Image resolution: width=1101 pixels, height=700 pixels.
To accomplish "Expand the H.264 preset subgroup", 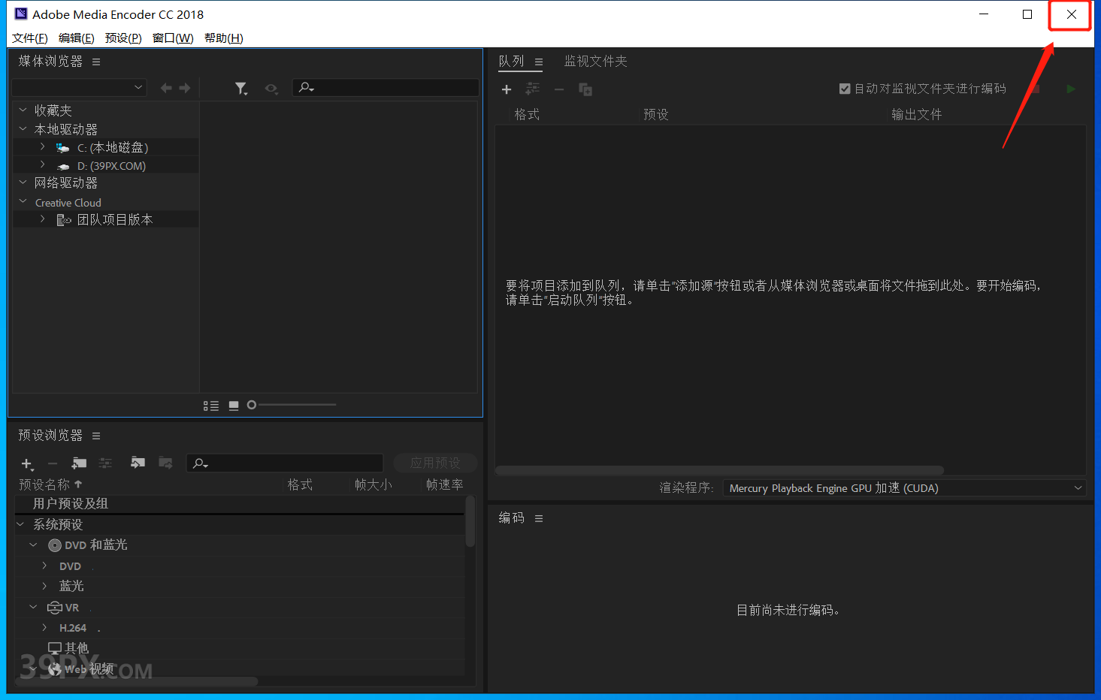I will [44, 627].
